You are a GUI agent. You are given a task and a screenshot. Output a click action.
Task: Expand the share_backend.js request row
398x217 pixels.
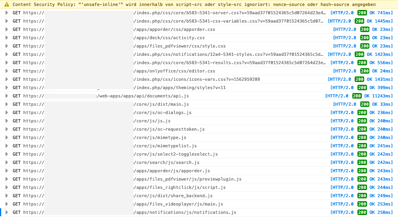click(x=7, y=196)
